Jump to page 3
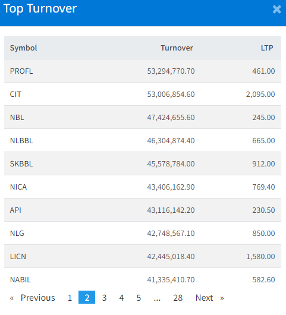Viewport: 286px width, 315px height. coord(104,298)
